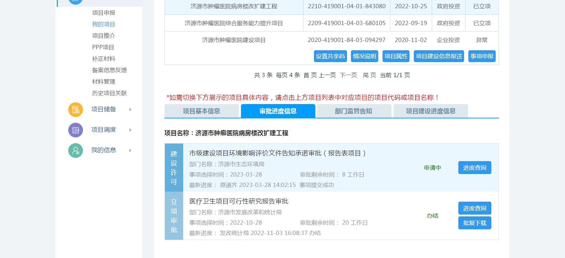Go to 首页 in pagination
This screenshot has height=258, width=565.
[x=310, y=75]
